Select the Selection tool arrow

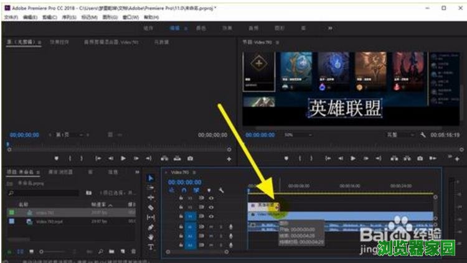point(151,178)
